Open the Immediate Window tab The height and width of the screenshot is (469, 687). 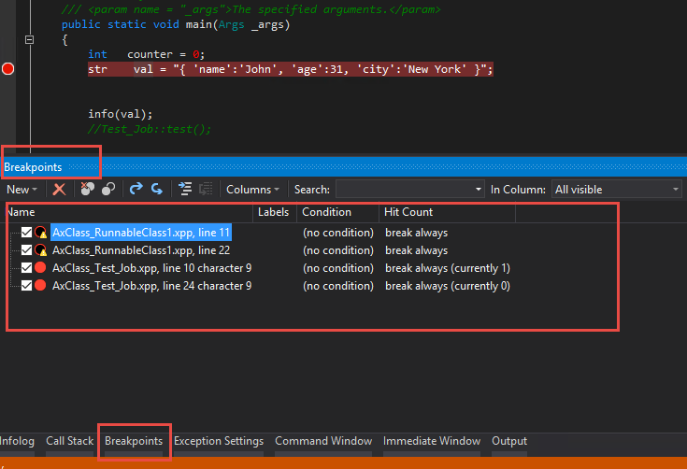432,441
